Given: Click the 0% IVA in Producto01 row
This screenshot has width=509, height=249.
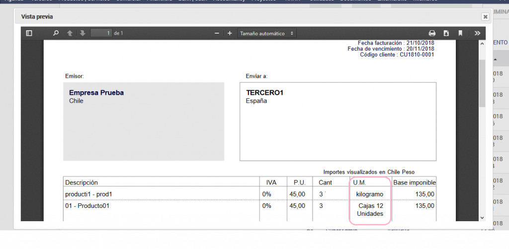Looking at the screenshot, I should [267, 206].
